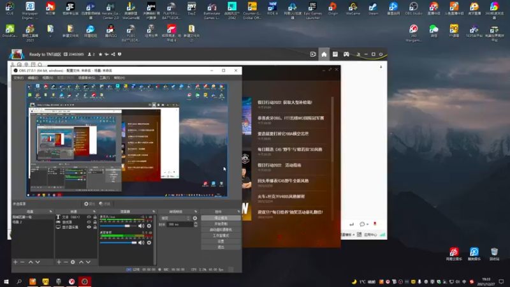510x287 pixels.
Task: Open settings gear for microphone audio track
Action: 149,226
